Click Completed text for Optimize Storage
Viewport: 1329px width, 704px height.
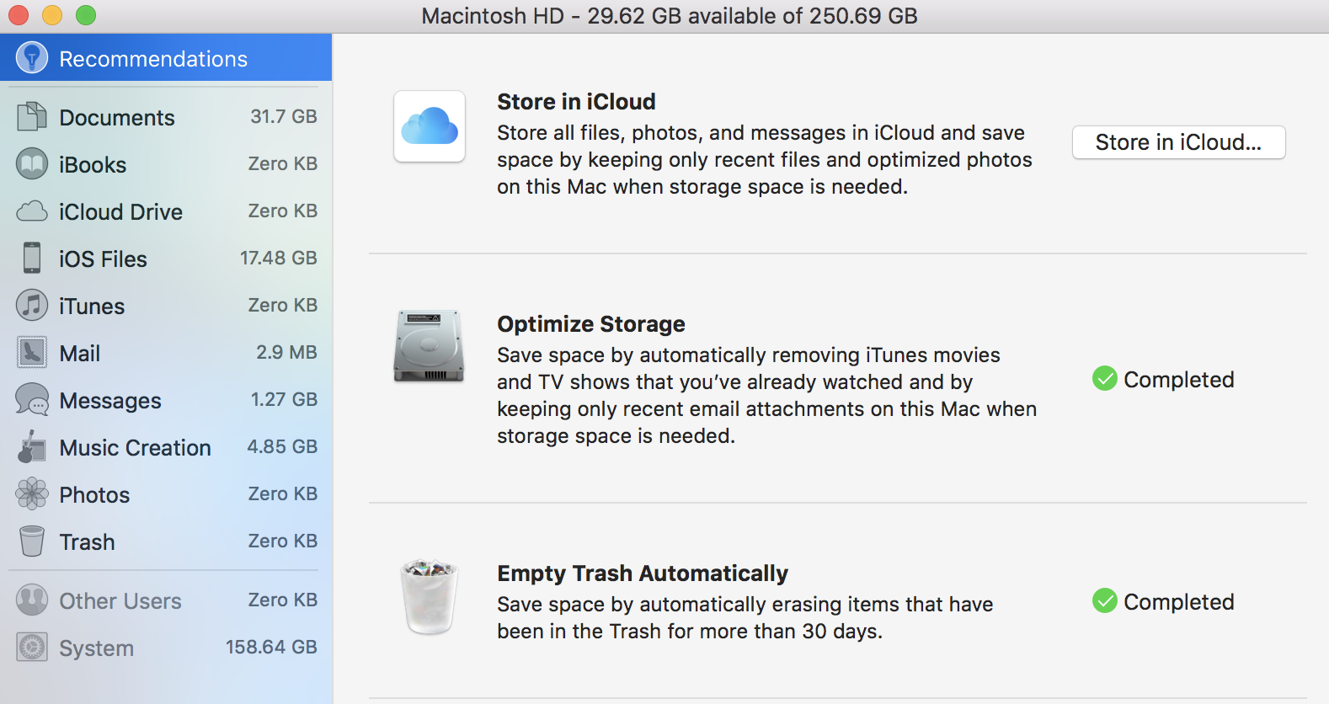(1179, 380)
